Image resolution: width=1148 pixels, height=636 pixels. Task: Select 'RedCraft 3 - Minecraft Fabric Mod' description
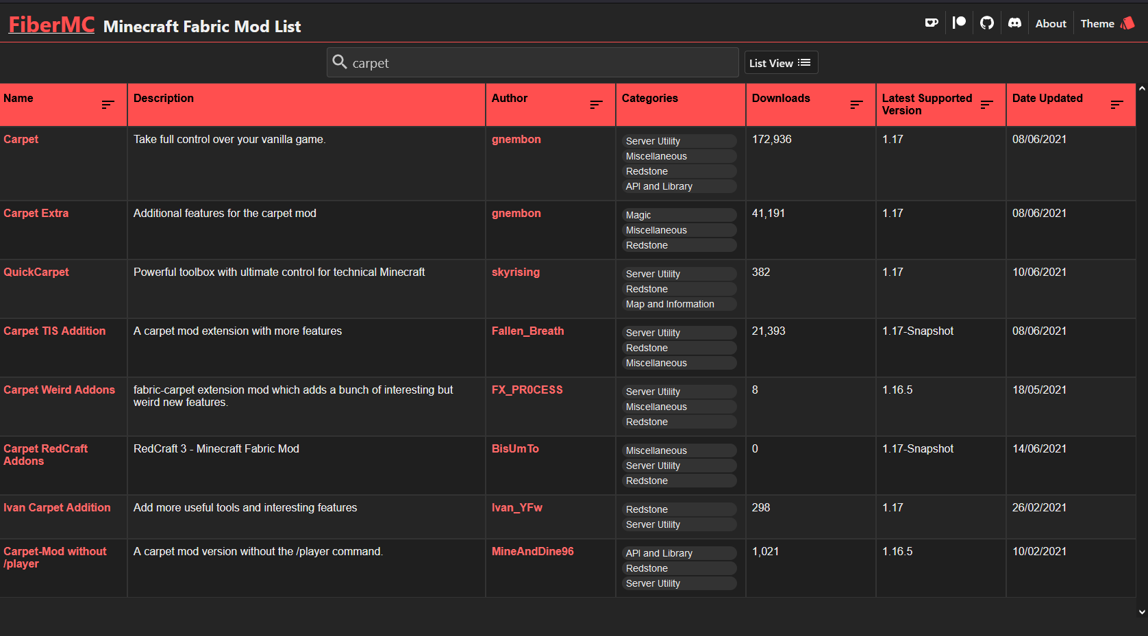(216, 448)
